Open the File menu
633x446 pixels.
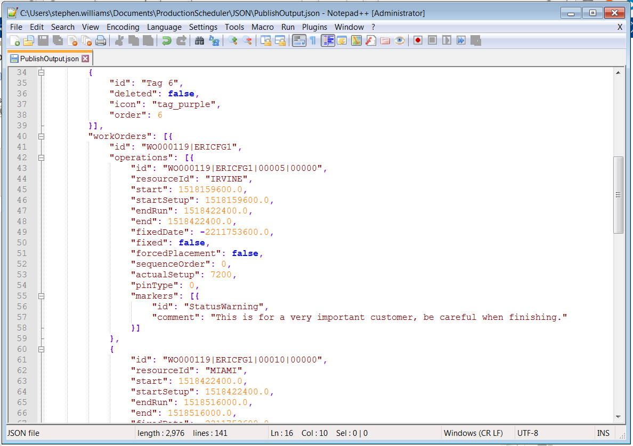[x=16, y=27]
